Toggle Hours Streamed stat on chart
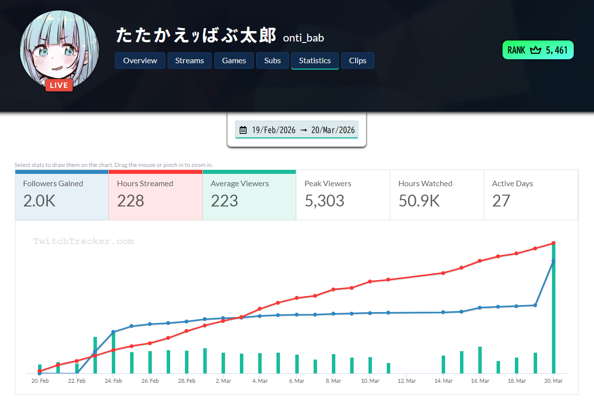 coord(155,195)
